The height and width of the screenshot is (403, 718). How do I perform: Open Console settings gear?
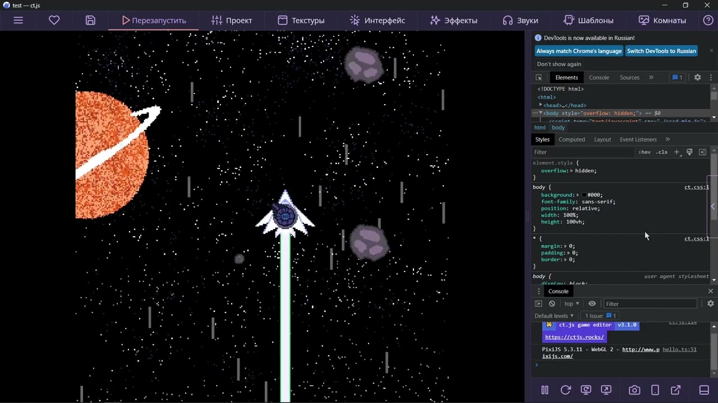coord(711,303)
